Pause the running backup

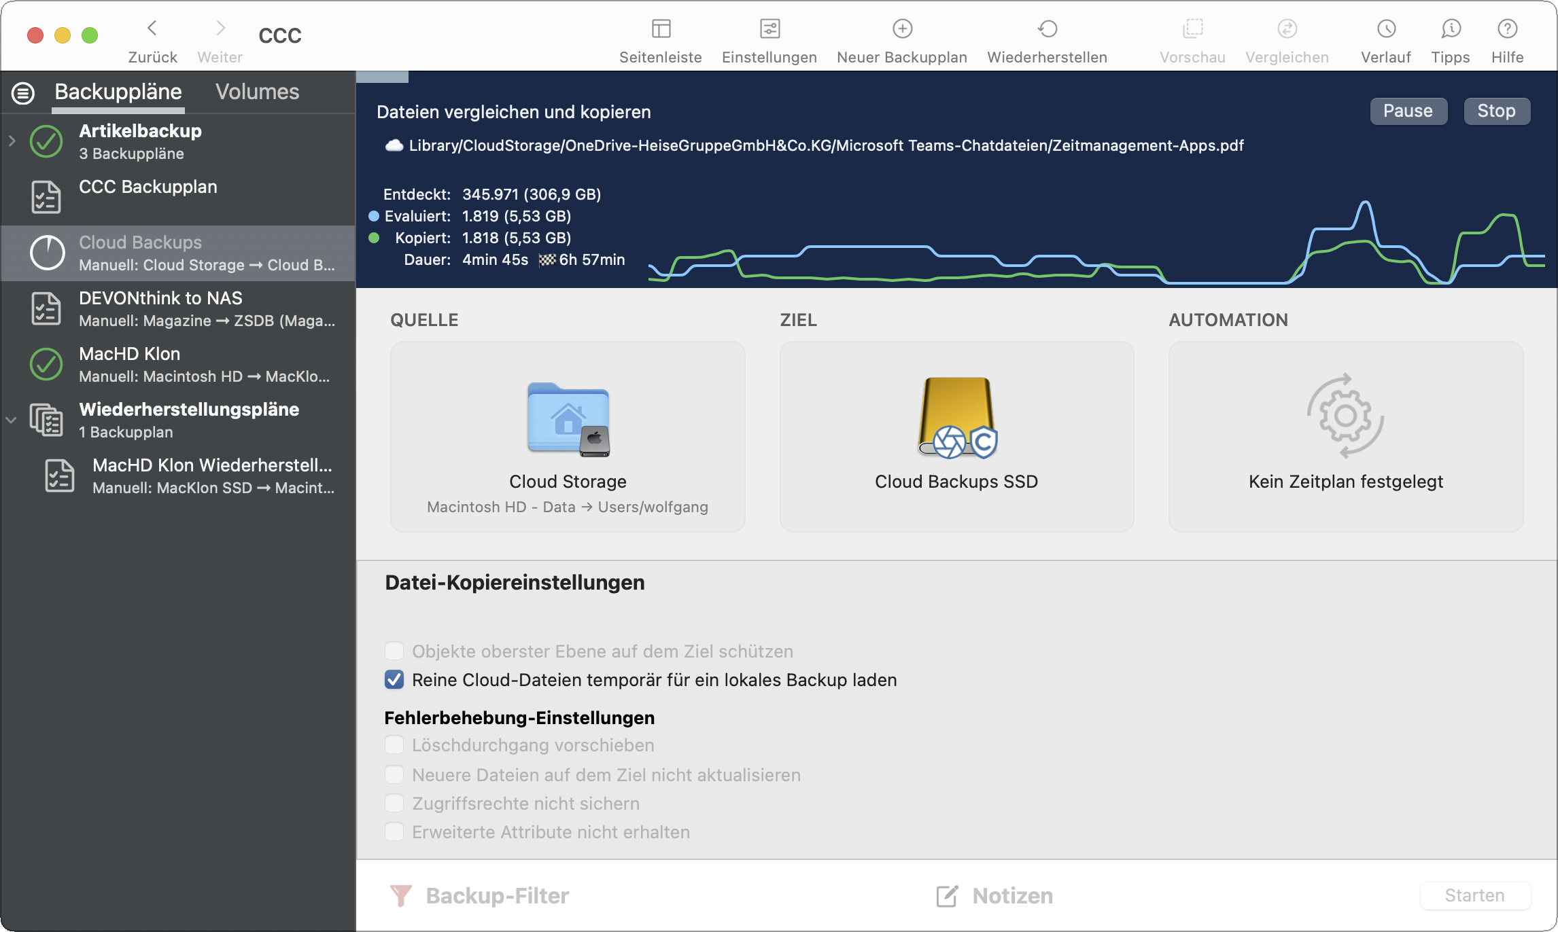(x=1408, y=111)
